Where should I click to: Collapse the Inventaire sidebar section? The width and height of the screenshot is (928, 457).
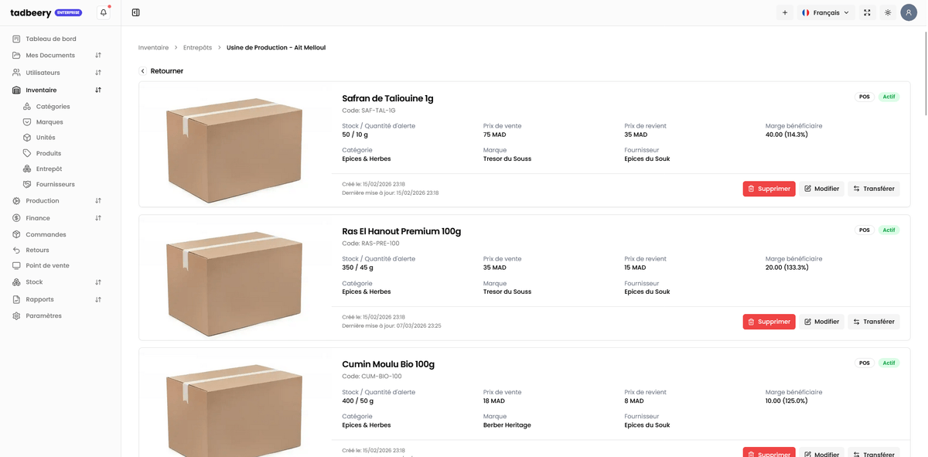coord(98,90)
